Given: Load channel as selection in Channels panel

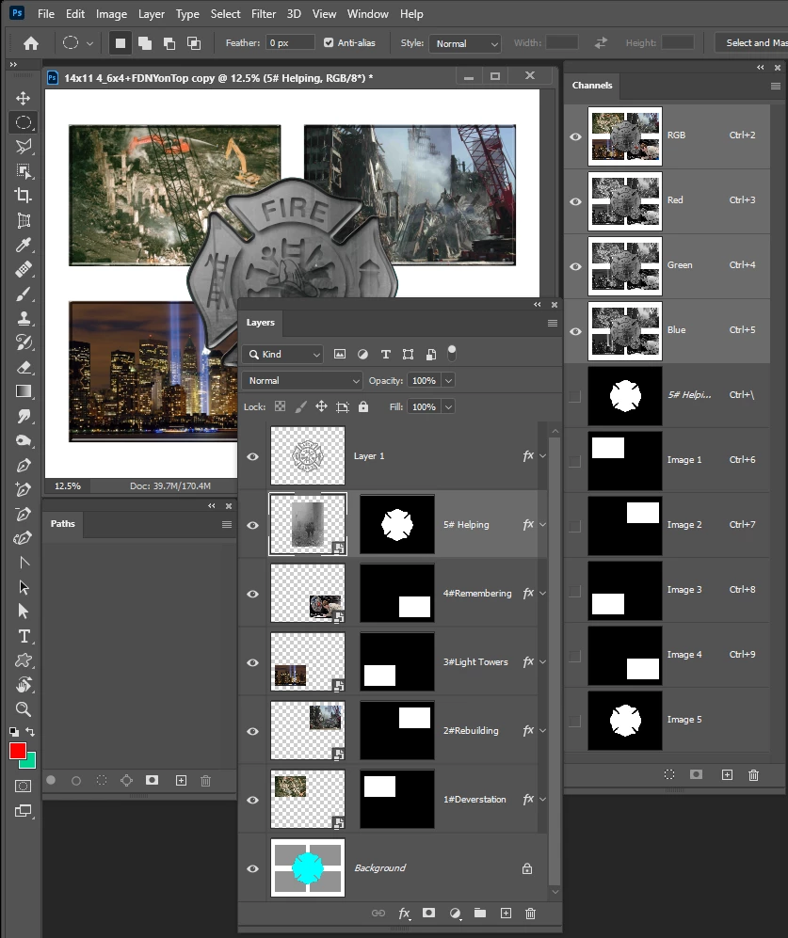Looking at the screenshot, I should pos(669,774).
